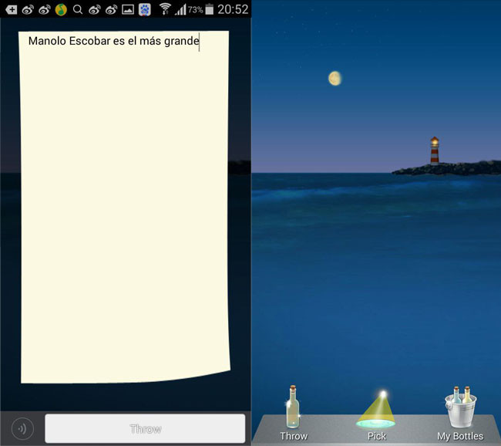Open My Bottles bucket icon
This screenshot has height=446, width=501.
tap(460, 407)
